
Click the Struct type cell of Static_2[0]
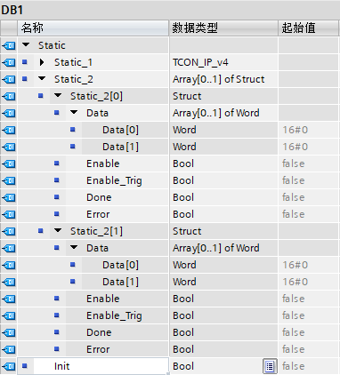pyautogui.click(x=223, y=96)
